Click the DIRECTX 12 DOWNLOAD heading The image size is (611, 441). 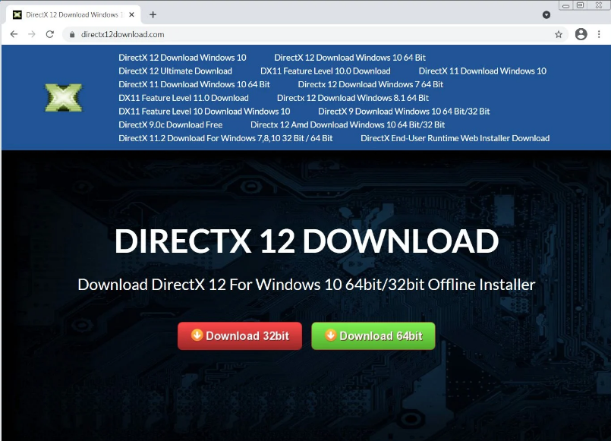(307, 241)
